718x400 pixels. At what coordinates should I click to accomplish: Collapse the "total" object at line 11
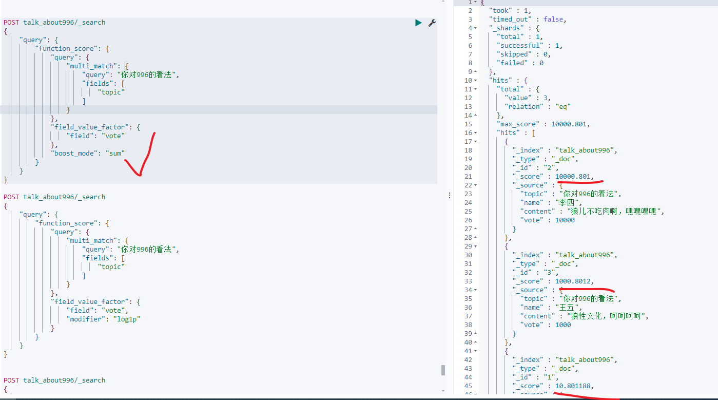(475, 89)
